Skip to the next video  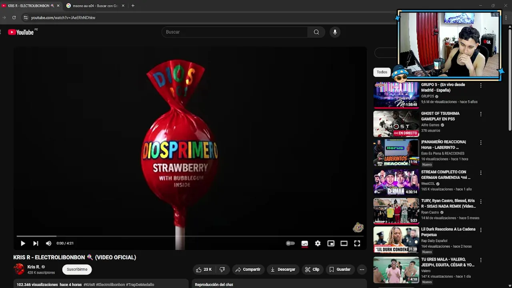coord(36,243)
